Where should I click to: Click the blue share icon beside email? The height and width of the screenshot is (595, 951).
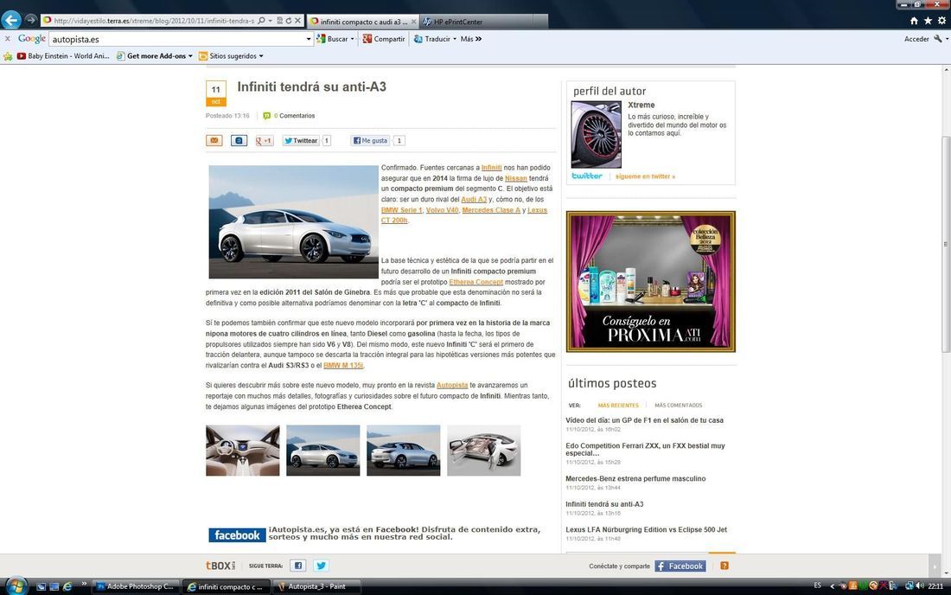[x=239, y=141]
